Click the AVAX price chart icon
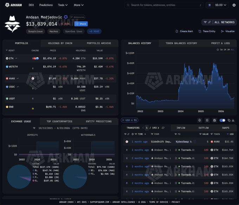This screenshot has width=239, height=205. pyautogui.click(x=18, y=78)
